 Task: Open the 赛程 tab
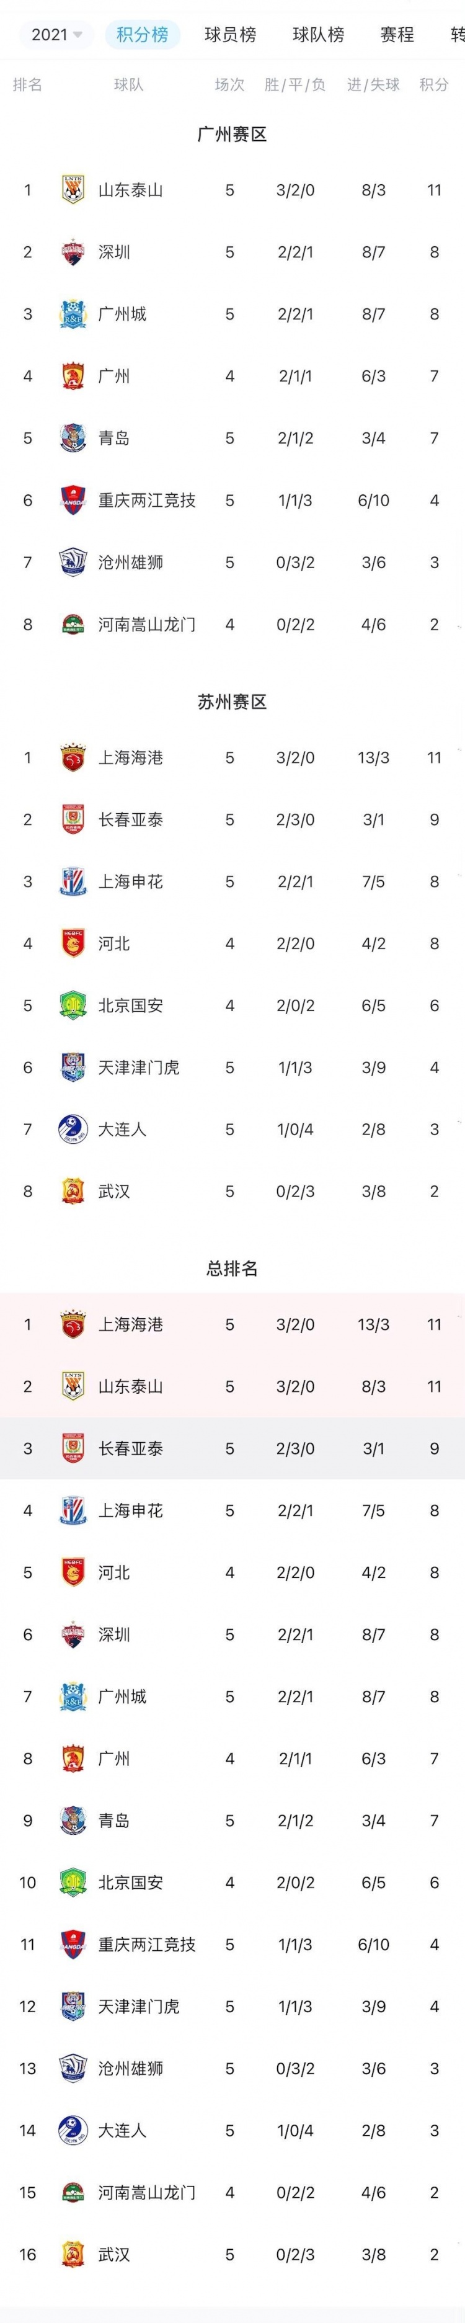click(397, 34)
